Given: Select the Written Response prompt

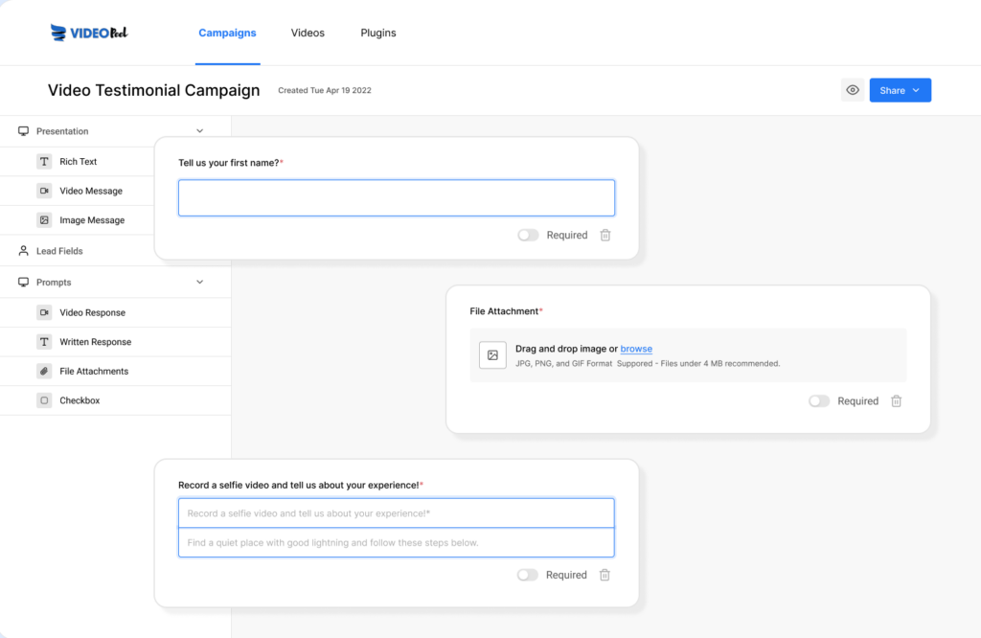Looking at the screenshot, I should point(96,341).
